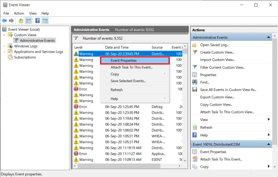Open the File menu
This screenshot has height=177, width=278.
[6, 13]
